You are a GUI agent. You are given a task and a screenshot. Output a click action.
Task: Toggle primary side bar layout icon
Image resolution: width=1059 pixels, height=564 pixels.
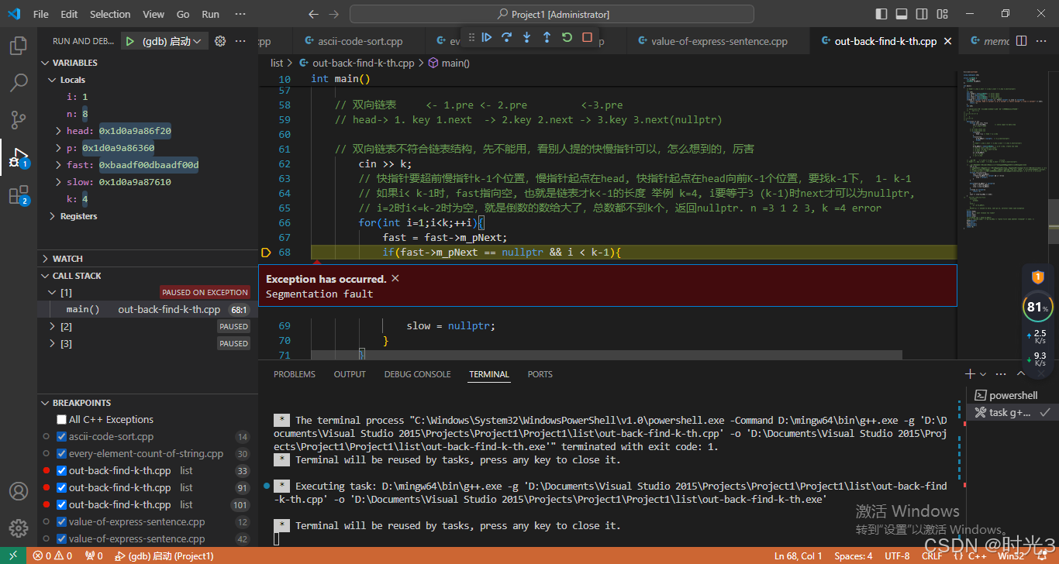point(881,14)
